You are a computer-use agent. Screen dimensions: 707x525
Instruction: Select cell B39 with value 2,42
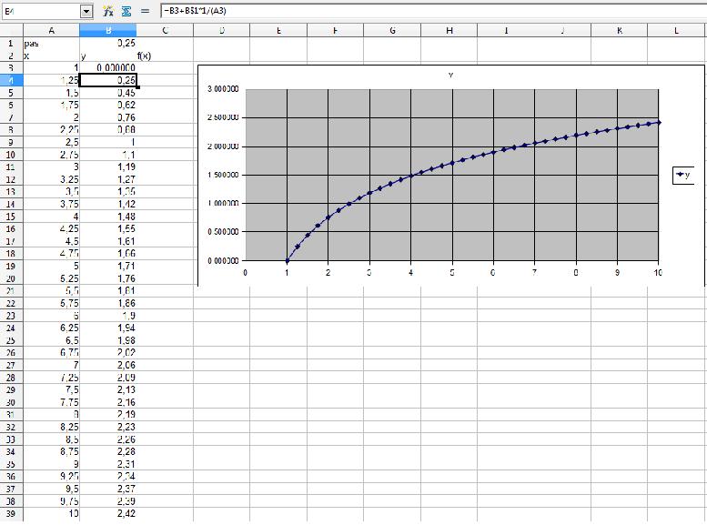point(108,514)
